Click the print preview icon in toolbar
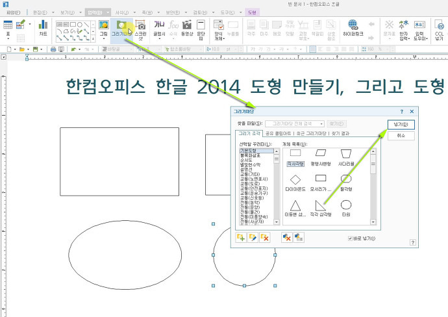This screenshot has height=317, width=448. [x=61, y=49]
